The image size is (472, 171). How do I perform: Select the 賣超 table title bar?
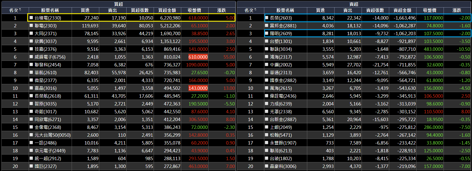[354, 4]
